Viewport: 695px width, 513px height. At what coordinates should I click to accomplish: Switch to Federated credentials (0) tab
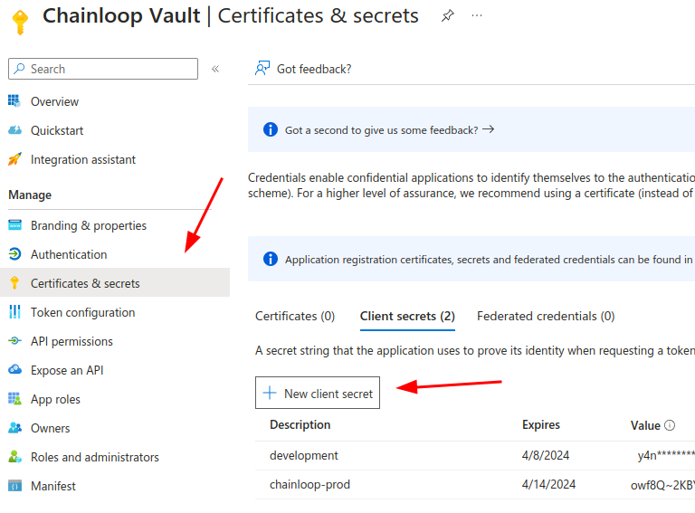point(546,316)
